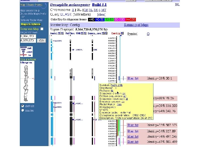Remove the RefSeq RNA map via X icon
The height and width of the screenshot is (148, 198).
tap(85, 33)
